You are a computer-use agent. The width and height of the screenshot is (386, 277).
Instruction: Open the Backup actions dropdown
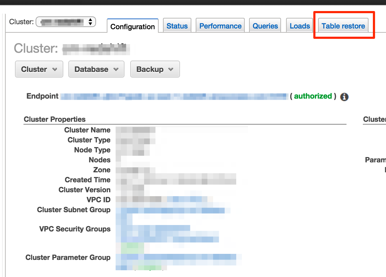[x=155, y=69]
